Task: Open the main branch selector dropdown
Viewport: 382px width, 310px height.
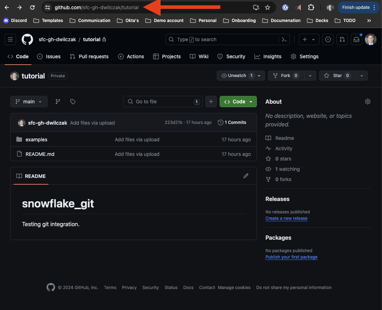Action: [x=29, y=102]
